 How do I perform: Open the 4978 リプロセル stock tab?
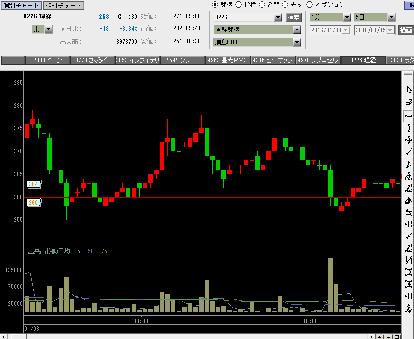pos(318,60)
